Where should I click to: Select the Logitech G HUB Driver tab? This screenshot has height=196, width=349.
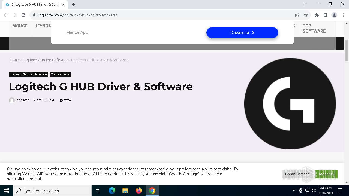click(x=35, y=5)
